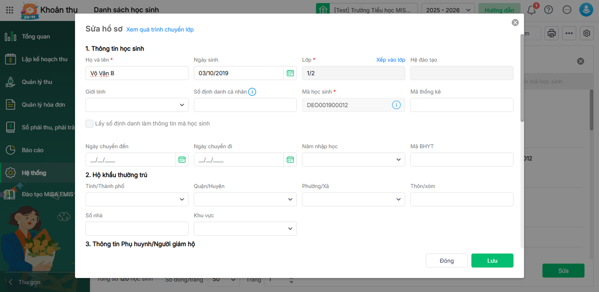The width and height of the screenshot is (599, 292).
Task: Open the Ngày chuyển đi calendar picker
Action: (x=290, y=160)
